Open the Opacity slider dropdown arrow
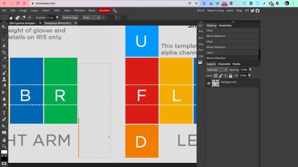Viewport: 298px width, 167px height. (x=251, y=70)
